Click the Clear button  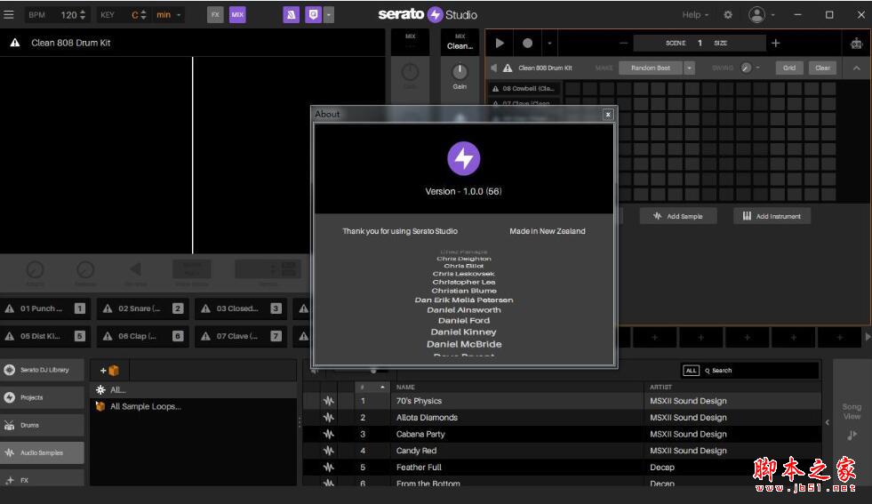[822, 68]
